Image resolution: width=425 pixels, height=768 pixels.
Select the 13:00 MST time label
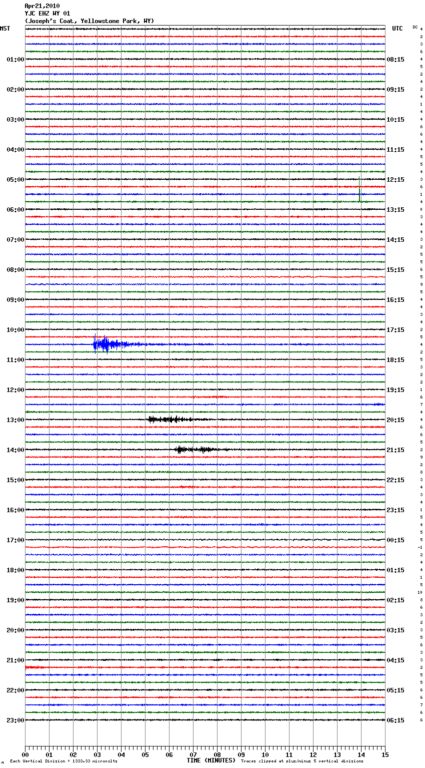coord(15,420)
